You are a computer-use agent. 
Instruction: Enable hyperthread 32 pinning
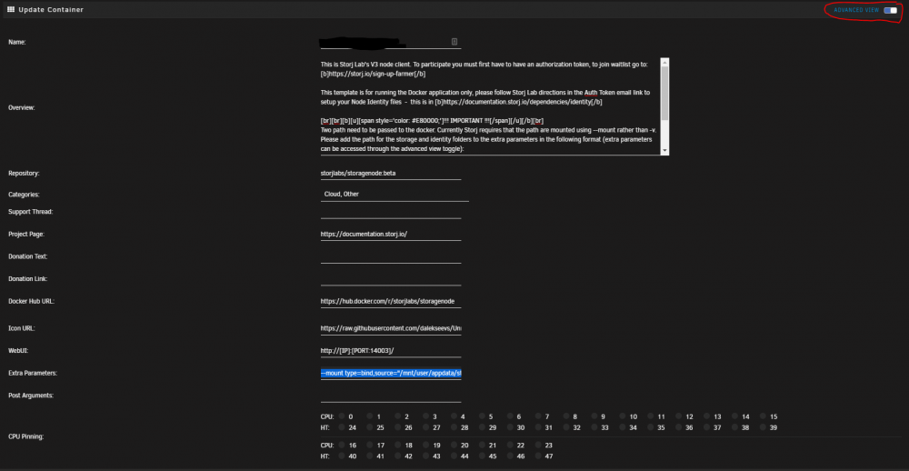pyautogui.click(x=566, y=427)
